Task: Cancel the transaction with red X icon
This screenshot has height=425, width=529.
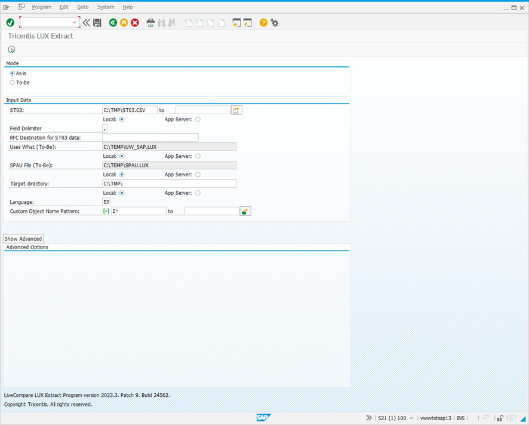Action: click(134, 22)
